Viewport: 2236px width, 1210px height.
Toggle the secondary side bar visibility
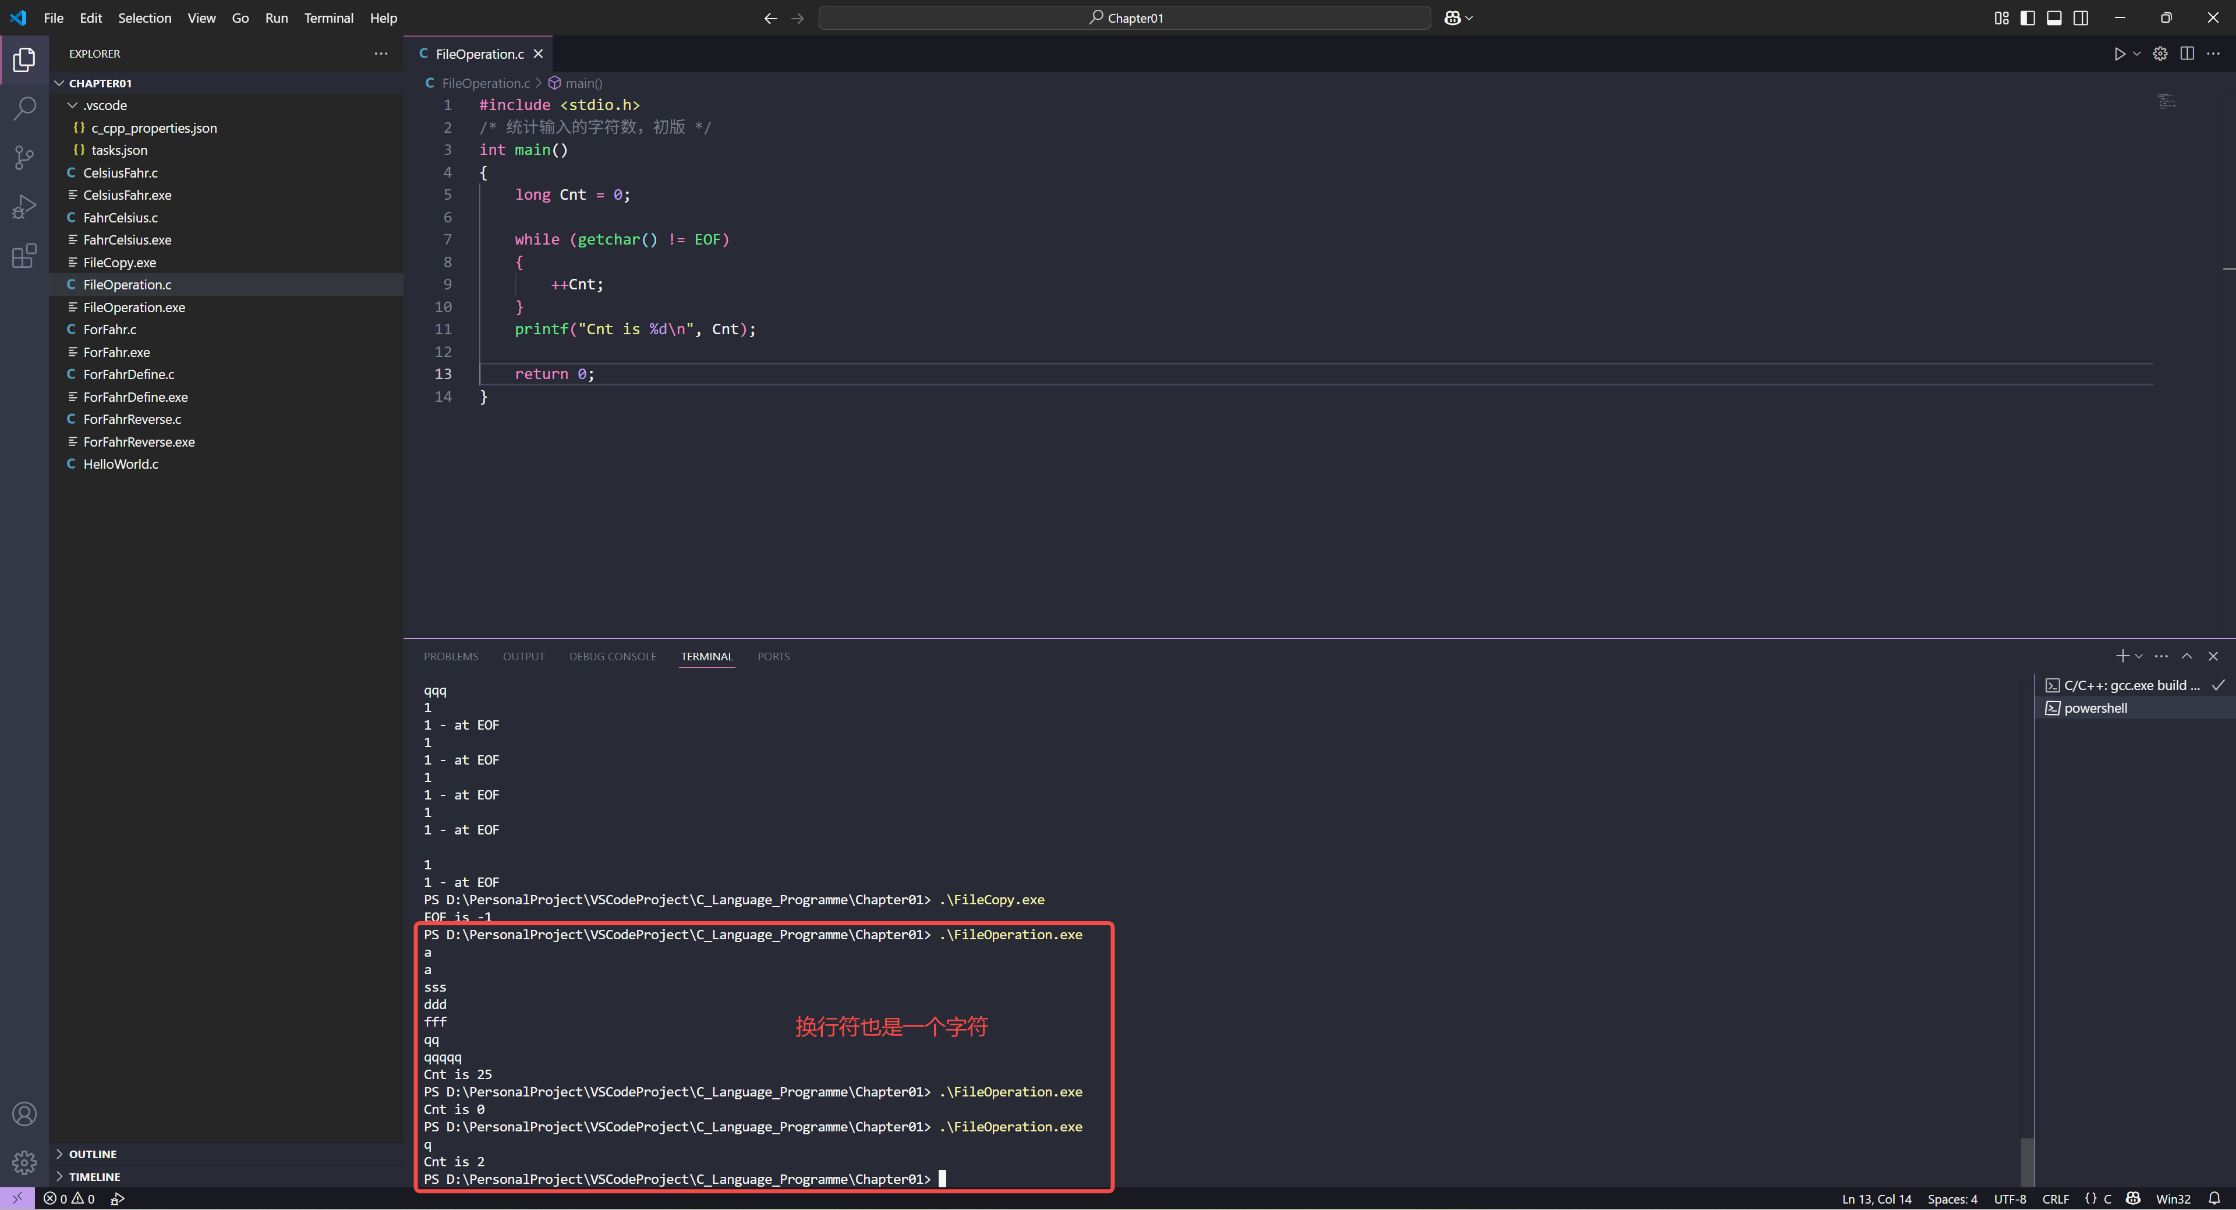coord(2081,18)
